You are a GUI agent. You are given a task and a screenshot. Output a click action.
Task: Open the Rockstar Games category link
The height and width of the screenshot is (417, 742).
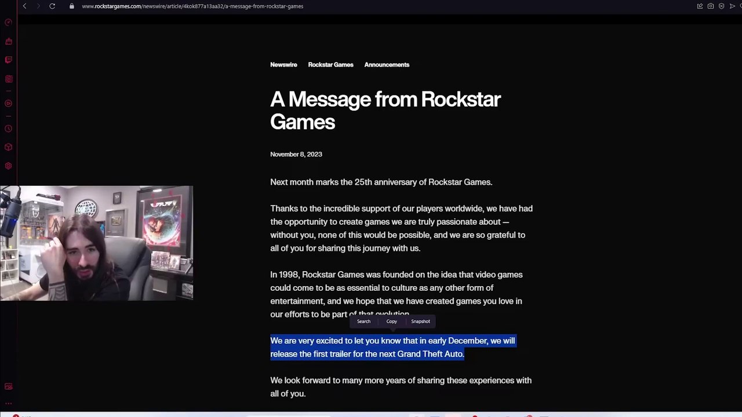coord(330,65)
